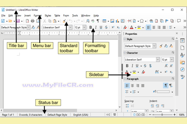187x124 pixels.
Task: Open the Liberation Serif font dropdown in toolbar
Action: click(70, 27)
